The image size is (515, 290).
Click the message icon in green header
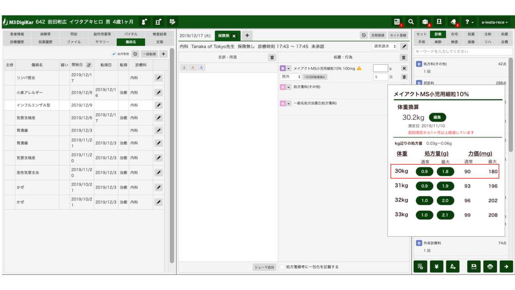[173, 22]
